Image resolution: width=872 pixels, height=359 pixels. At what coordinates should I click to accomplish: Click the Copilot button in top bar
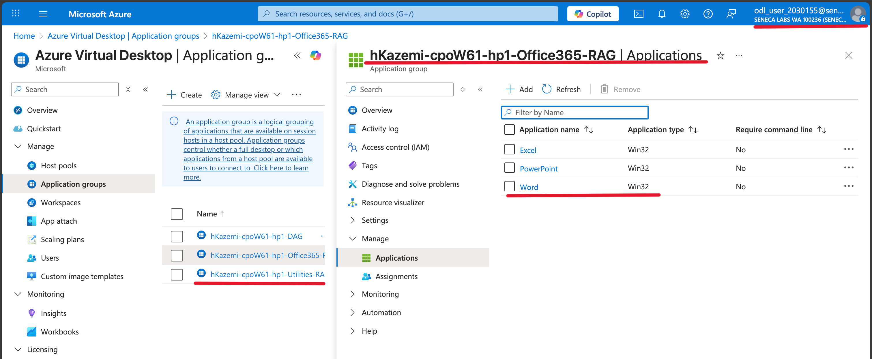coord(593,14)
